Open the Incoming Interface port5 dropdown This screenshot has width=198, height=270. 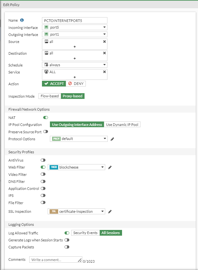coord(75,27)
